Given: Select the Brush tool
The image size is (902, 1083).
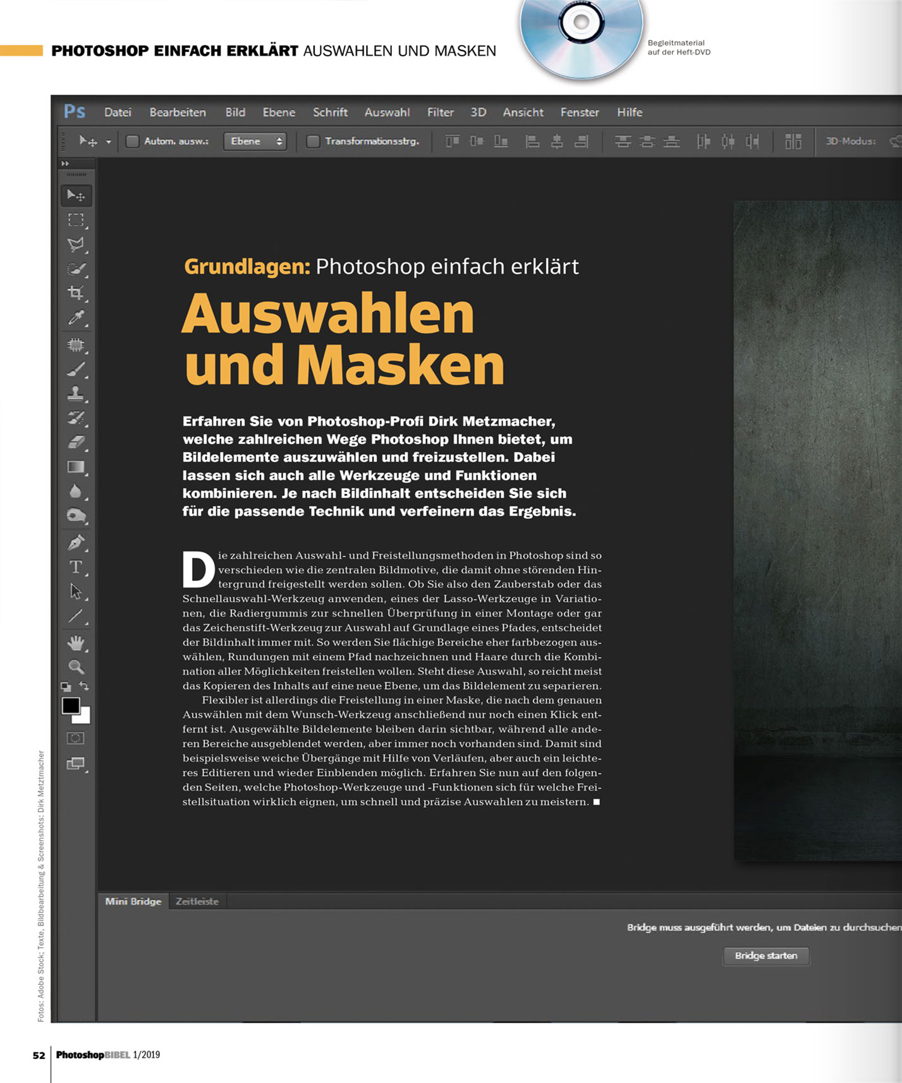Looking at the screenshot, I should 76,369.
